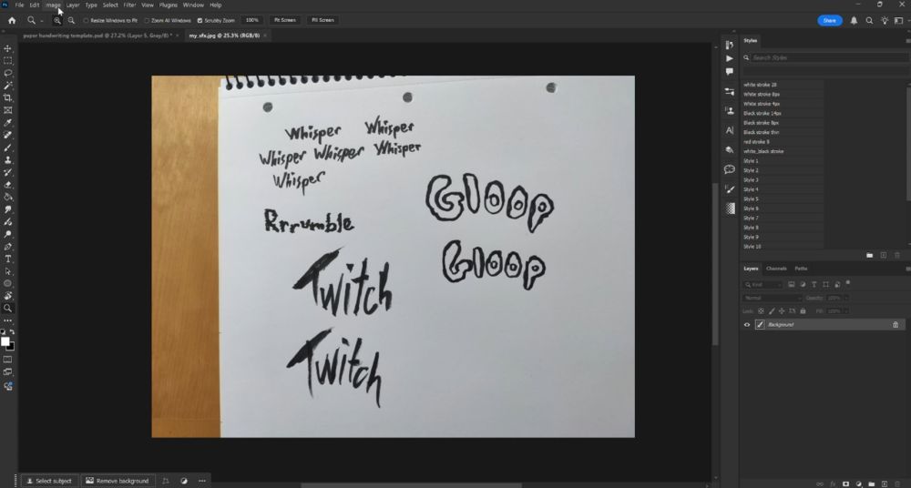Select the Crop tool
This screenshot has width=911, height=488.
pyautogui.click(x=8, y=97)
